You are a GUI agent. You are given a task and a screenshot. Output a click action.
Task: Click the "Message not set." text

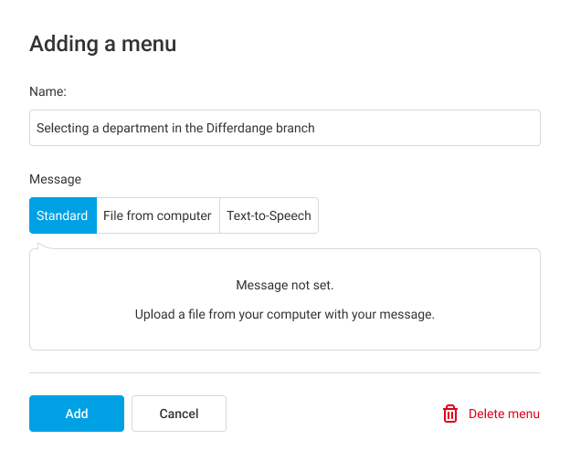[285, 285]
